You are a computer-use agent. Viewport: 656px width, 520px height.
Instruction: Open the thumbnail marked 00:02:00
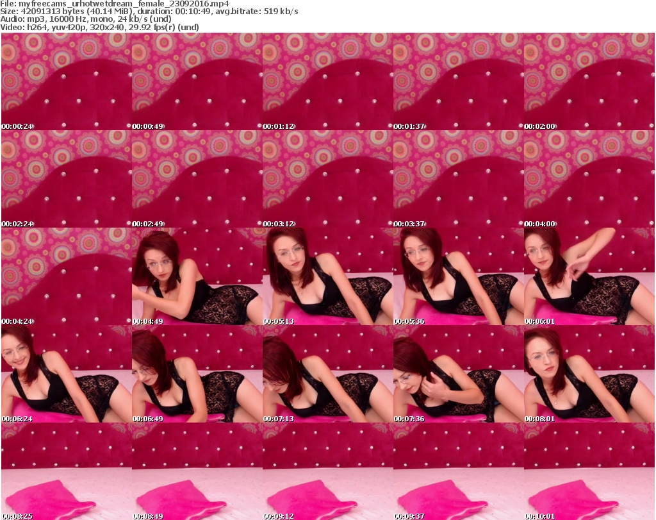coord(589,81)
